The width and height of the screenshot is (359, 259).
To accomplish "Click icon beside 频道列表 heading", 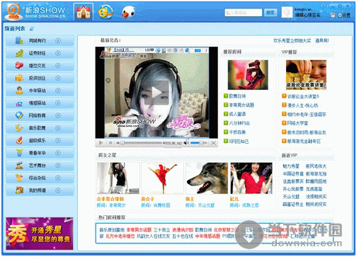I will click(x=32, y=29).
